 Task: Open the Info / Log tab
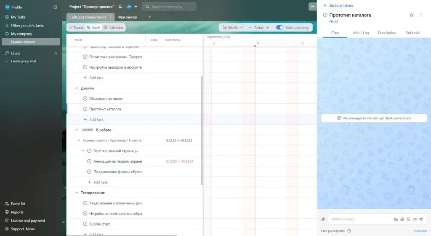point(361,33)
